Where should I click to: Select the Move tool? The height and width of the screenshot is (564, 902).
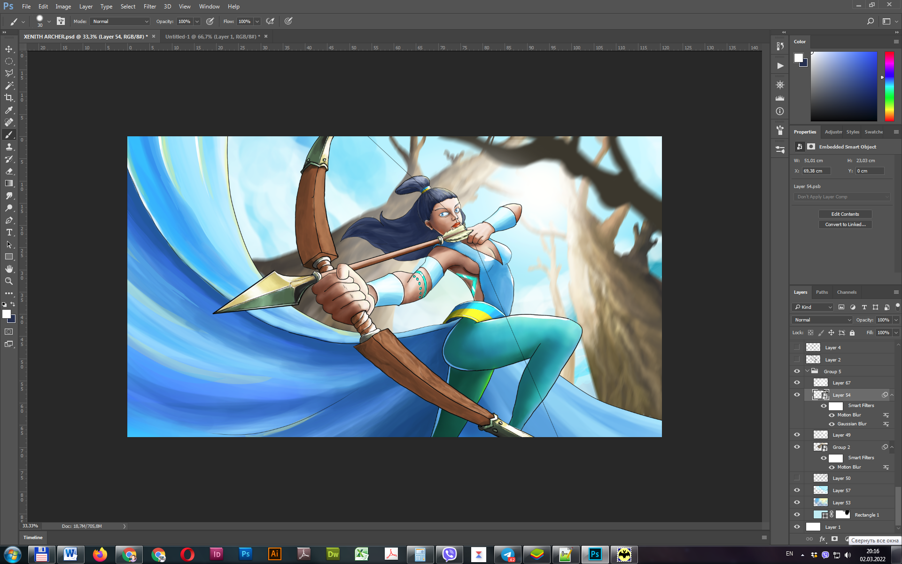(x=9, y=49)
